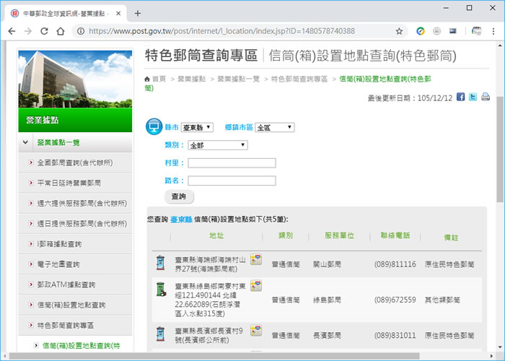
Task: Click the green mailbox icon for 綠島鄉
Action: click(161, 289)
